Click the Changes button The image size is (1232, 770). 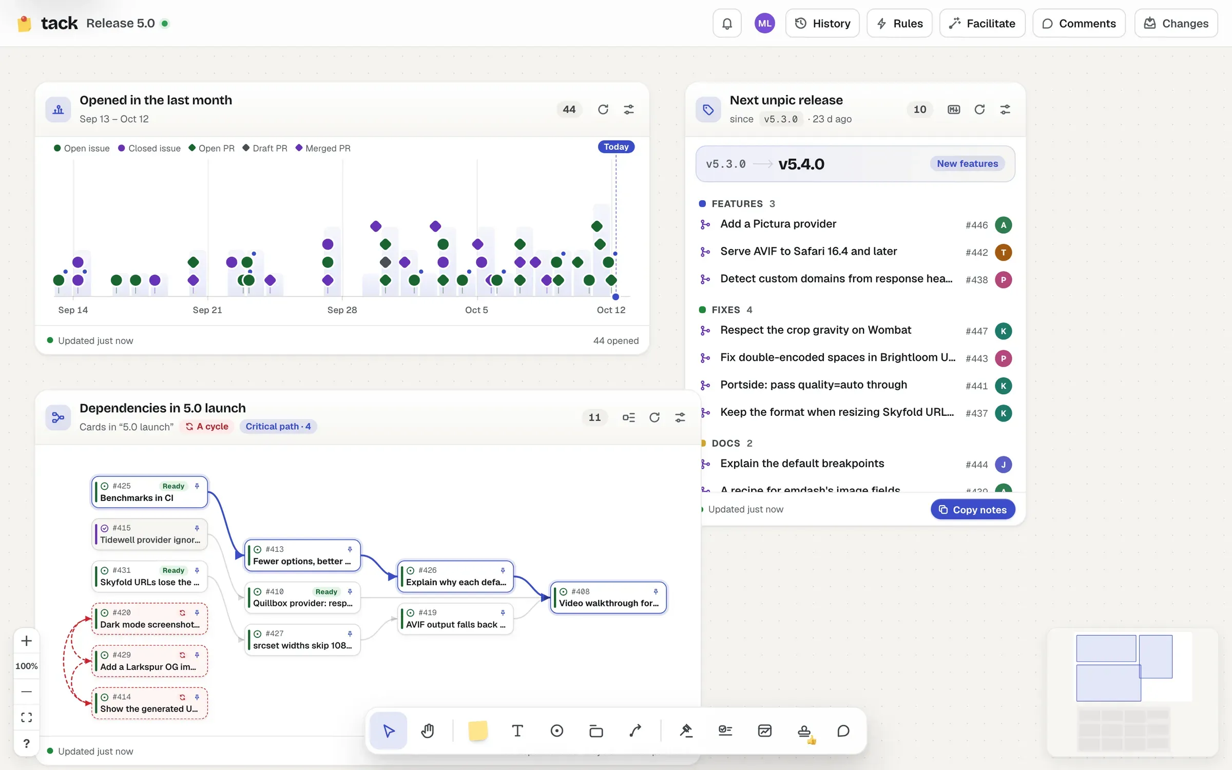click(x=1176, y=24)
